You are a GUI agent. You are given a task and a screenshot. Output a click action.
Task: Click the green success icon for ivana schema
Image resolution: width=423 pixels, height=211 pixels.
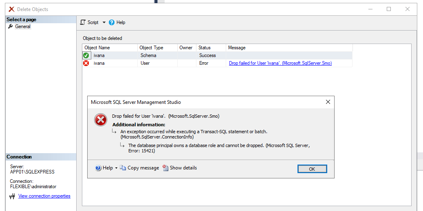pyautogui.click(x=86, y=55)
